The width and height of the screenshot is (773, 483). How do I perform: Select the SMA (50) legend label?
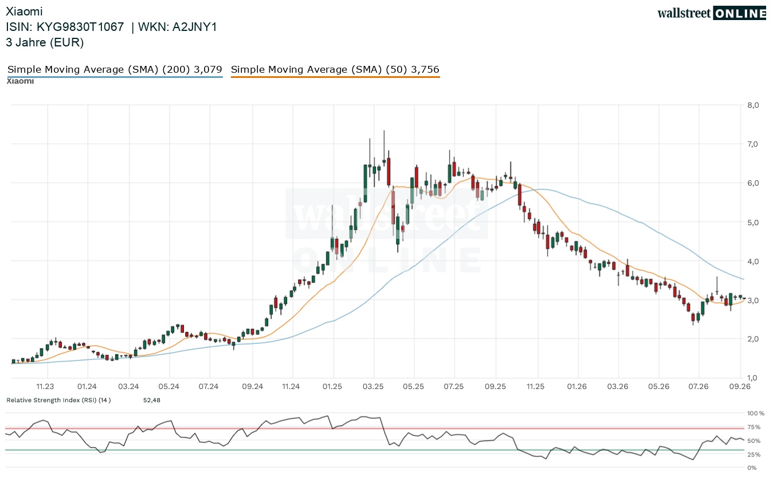tap(335, 69)
